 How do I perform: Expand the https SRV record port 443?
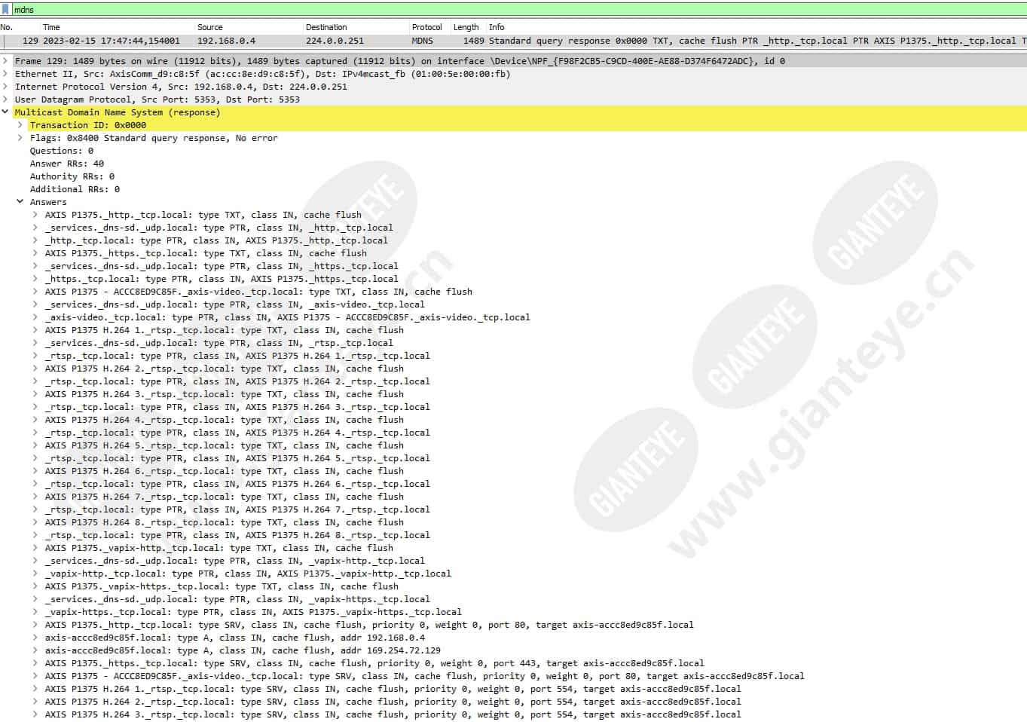point(35,663)
